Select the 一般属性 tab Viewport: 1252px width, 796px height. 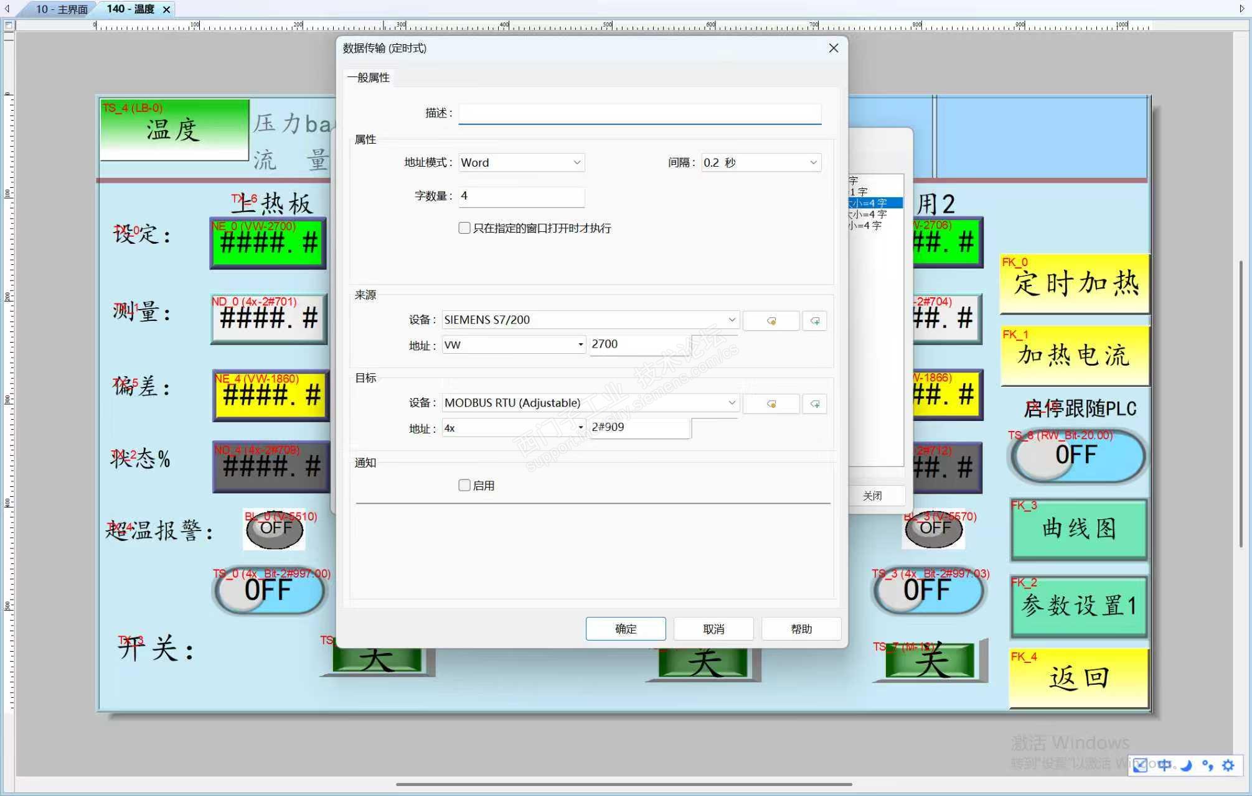(369, 78)
